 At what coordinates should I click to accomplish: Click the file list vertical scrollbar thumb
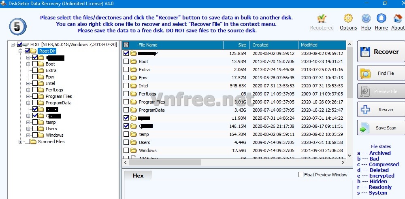pos(350,73)
